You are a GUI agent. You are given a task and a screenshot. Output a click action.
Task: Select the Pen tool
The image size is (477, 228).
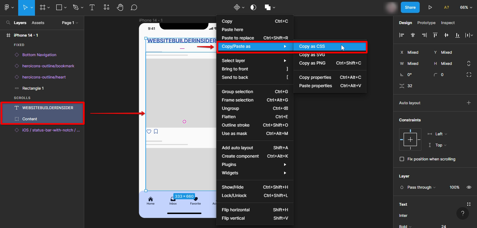75,7
